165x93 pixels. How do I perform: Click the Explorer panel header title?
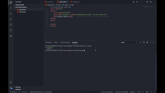[18, 2]
